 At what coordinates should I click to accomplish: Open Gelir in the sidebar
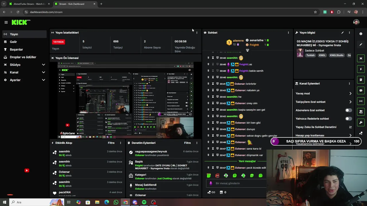[x=24, y=42]
